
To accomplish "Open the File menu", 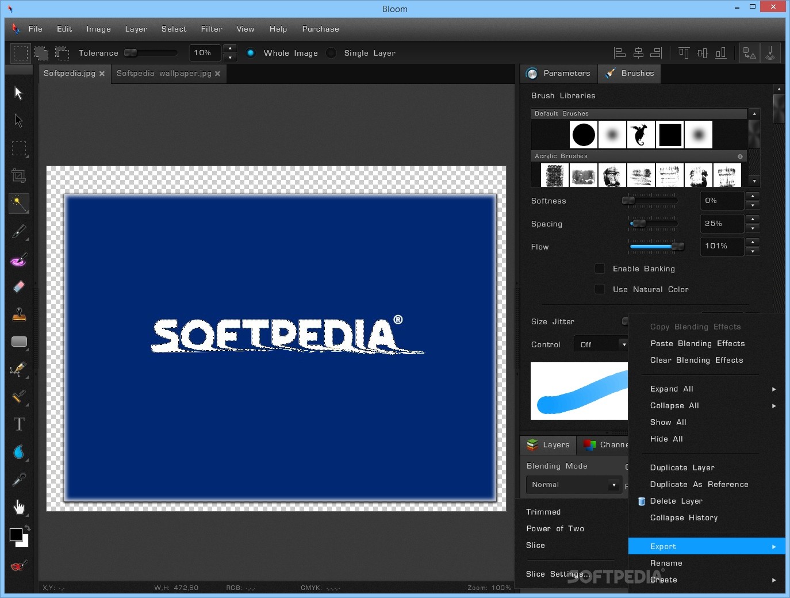I will click(x=36, y=29).
